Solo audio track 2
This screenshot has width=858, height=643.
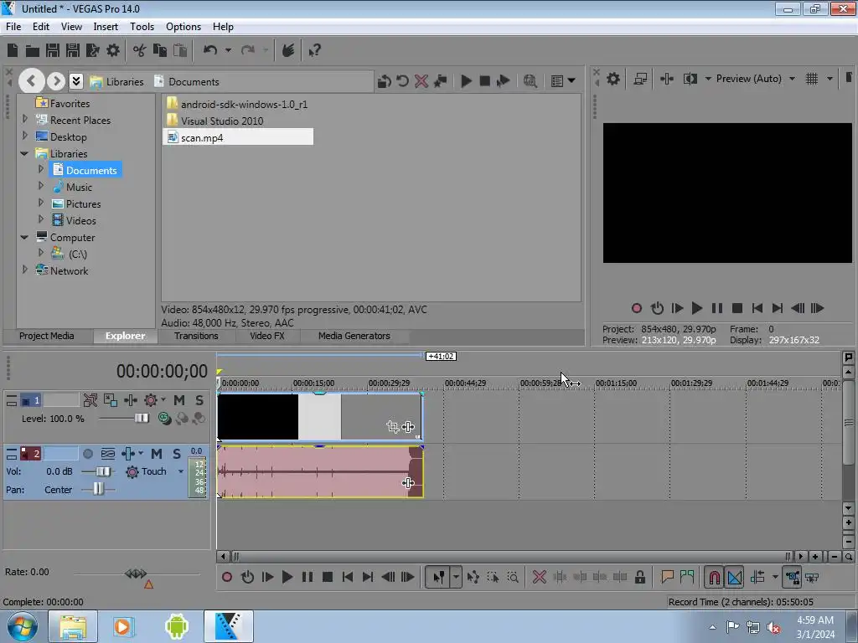click(176, 453)
